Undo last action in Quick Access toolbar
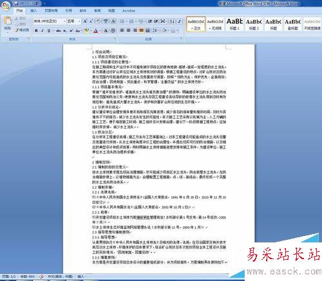 click(23, 3)
